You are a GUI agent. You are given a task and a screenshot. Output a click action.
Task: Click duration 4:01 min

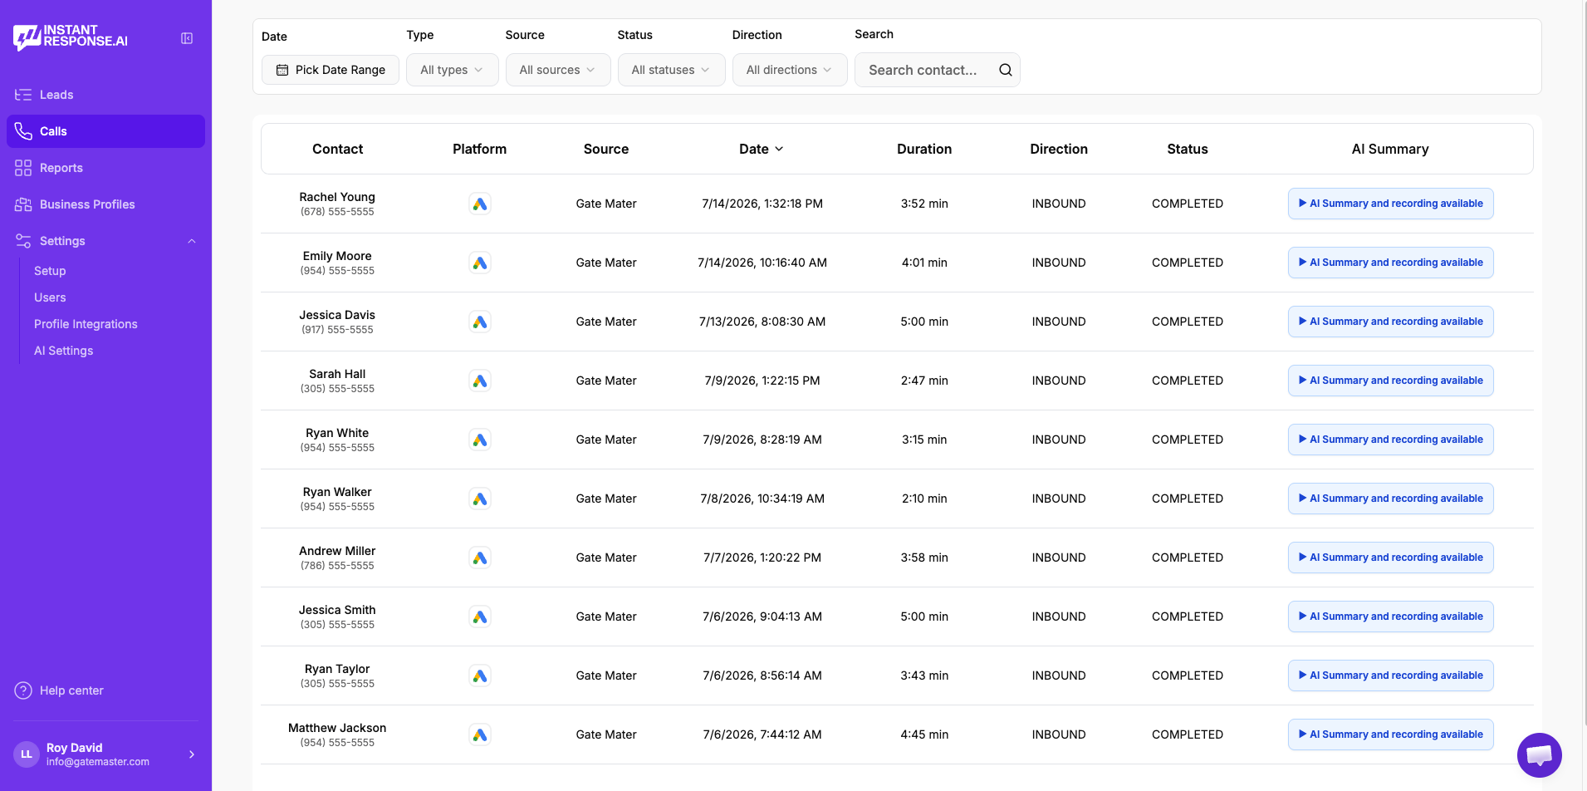924,263
